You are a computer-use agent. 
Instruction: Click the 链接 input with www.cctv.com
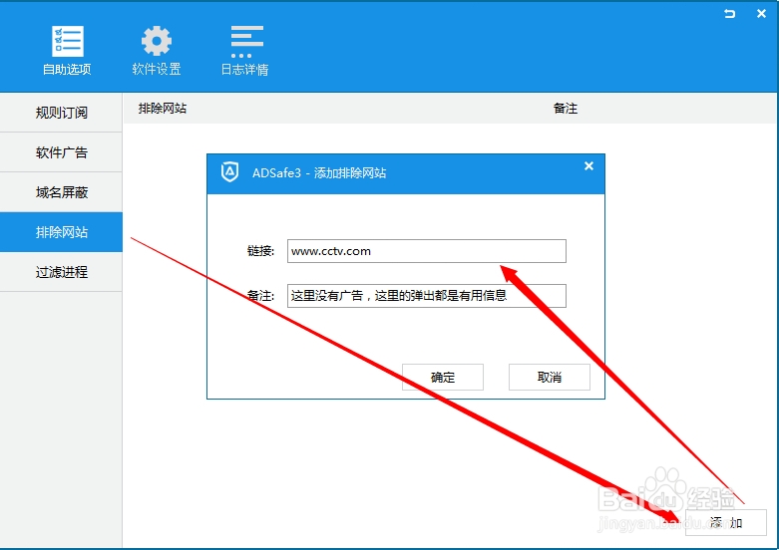click(x=426, y=251)
